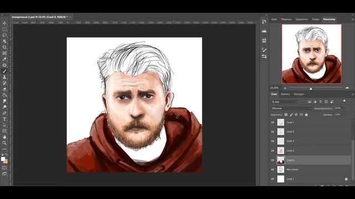Filter layers by smart objects icon
Image resolution: width=355 pixels, height=199 pixels.
[332, 102]
